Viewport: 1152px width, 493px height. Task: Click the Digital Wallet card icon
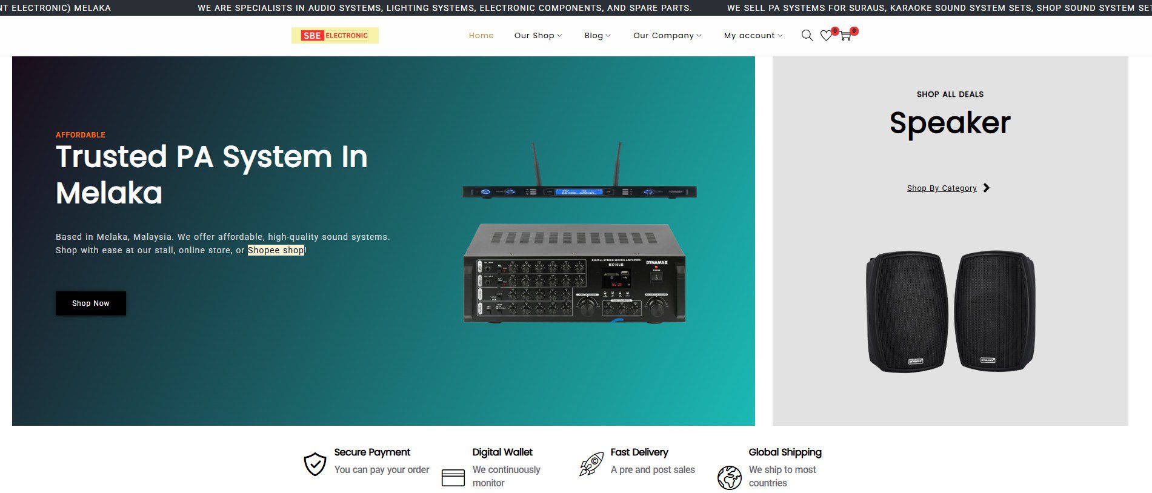(x=453, y=478)
